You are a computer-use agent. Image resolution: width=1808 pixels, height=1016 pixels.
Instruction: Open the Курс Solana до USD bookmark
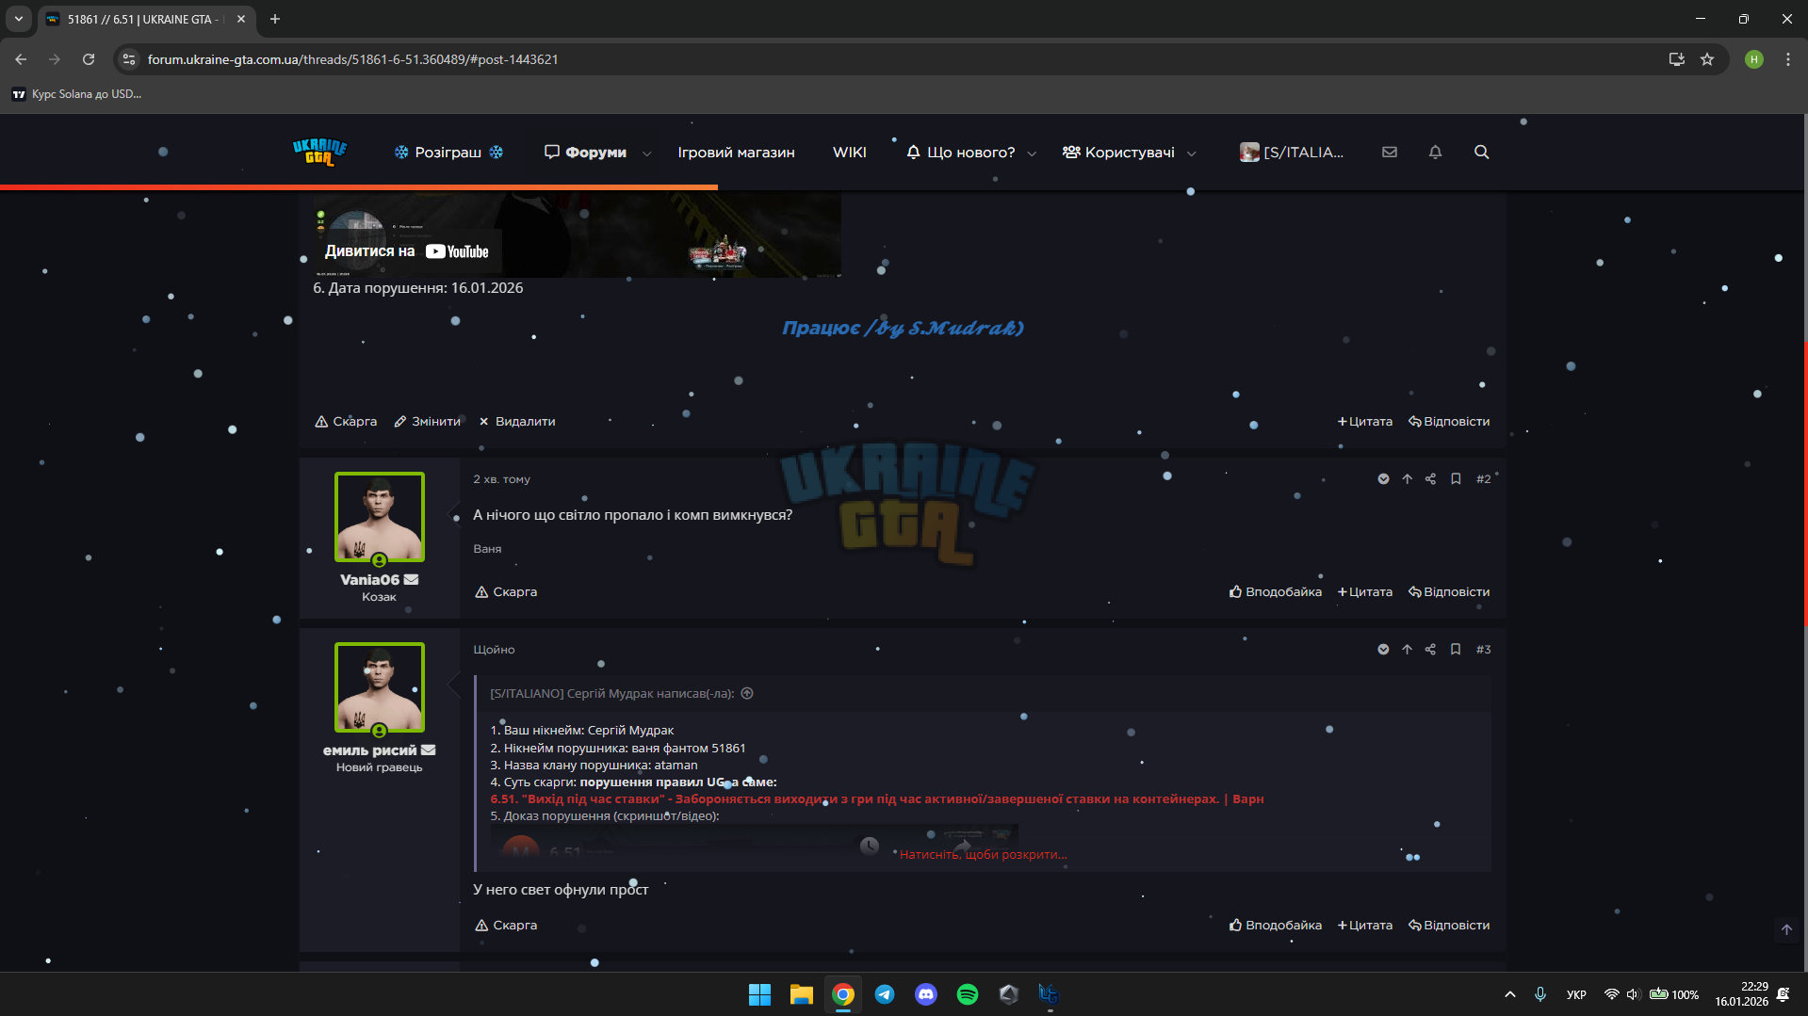(77, 94)
